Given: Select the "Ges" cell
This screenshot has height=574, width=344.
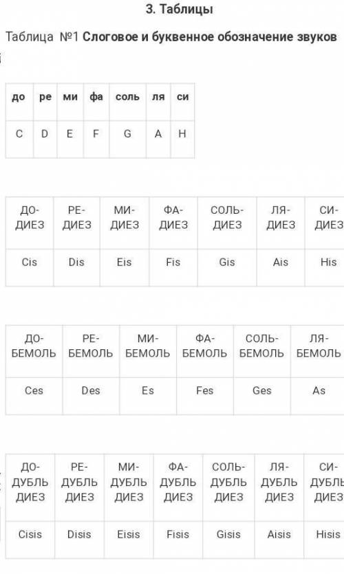Looking at the screenshot, I should click(262, 396).
